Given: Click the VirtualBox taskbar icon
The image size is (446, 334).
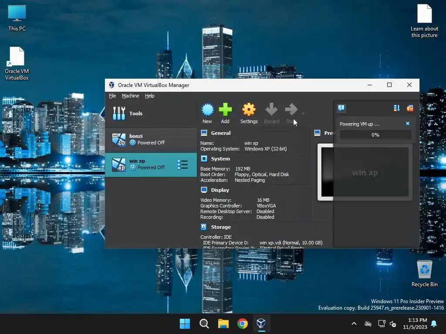Looking at the screenshot, I should (261, 324).
